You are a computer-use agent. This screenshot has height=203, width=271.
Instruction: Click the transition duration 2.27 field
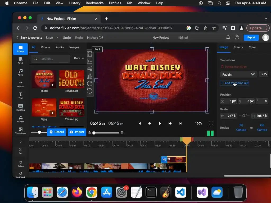264,74
